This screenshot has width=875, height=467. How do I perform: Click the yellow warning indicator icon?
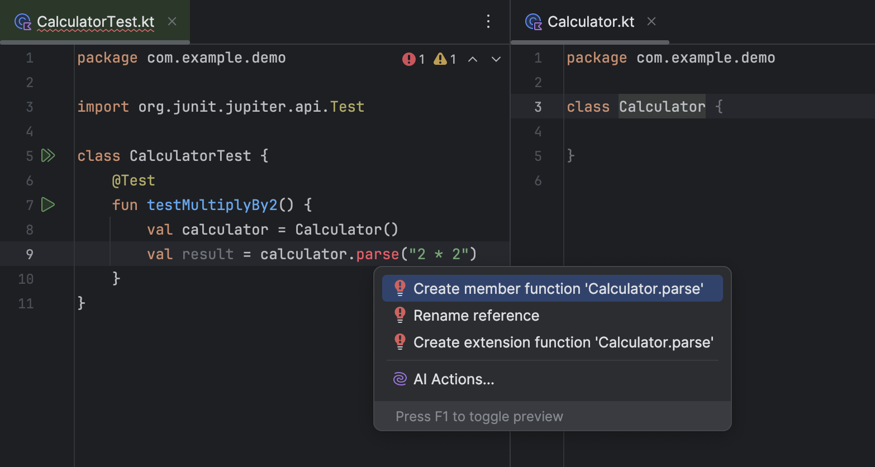pyautogui.click(x=440, y=59)
